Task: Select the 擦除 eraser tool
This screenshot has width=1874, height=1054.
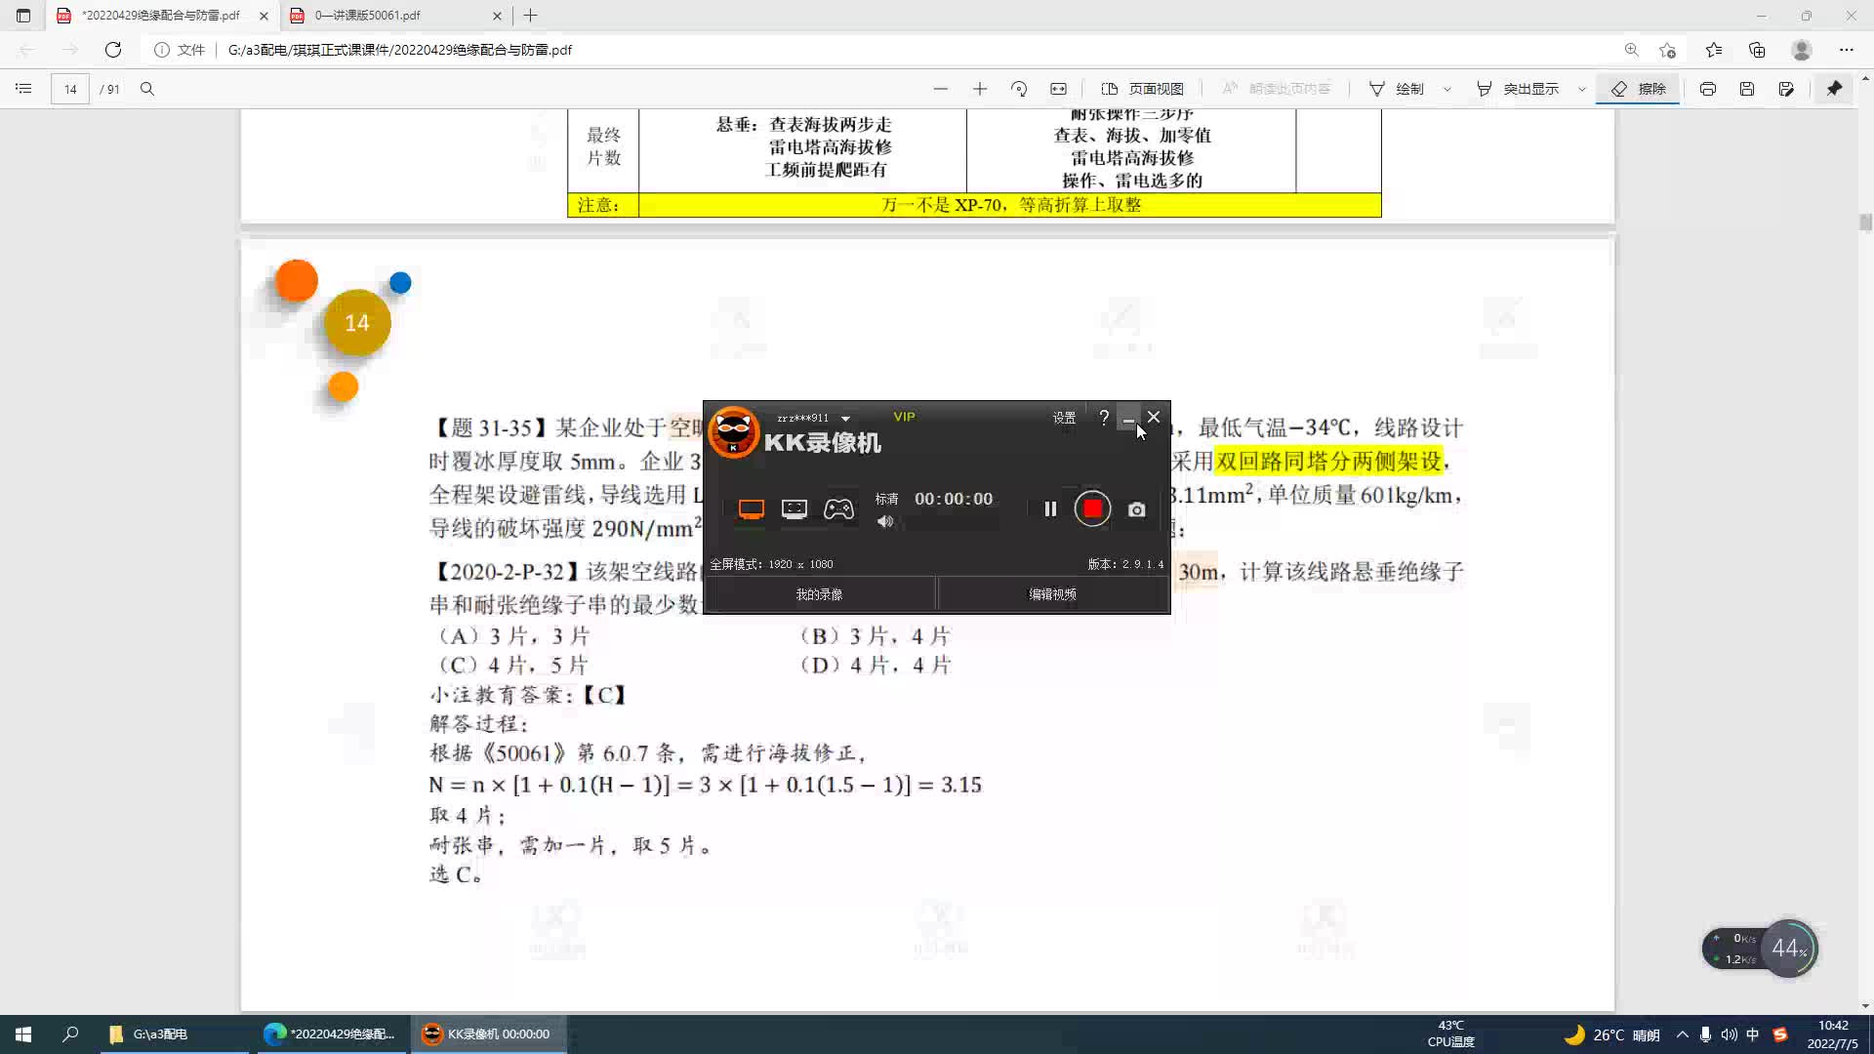Action: click(1639, 89)
